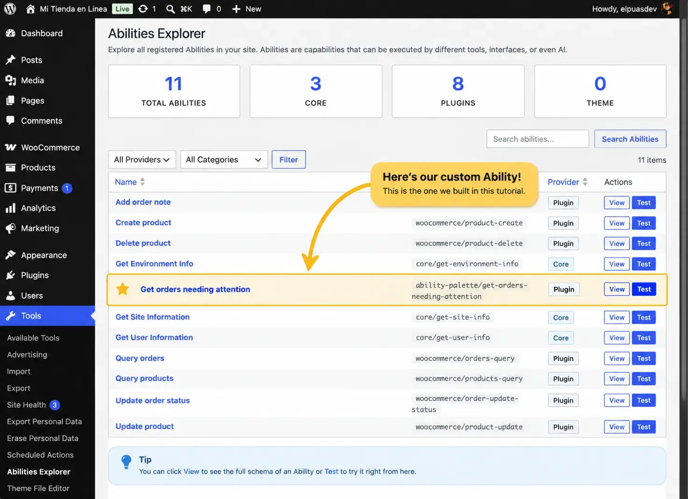View the Delete product ability
The width and height of the screenshot is (688, 499).
tap(617, 244)
